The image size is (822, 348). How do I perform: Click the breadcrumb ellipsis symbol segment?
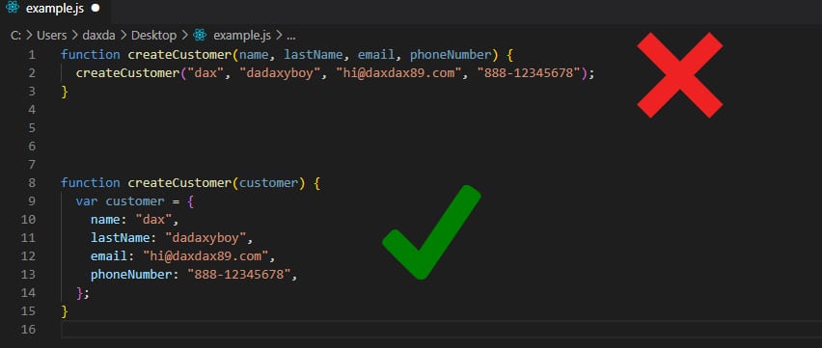(291, 37)
